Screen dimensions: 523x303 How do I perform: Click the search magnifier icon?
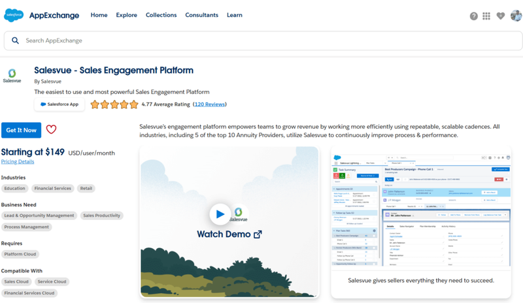15,40
